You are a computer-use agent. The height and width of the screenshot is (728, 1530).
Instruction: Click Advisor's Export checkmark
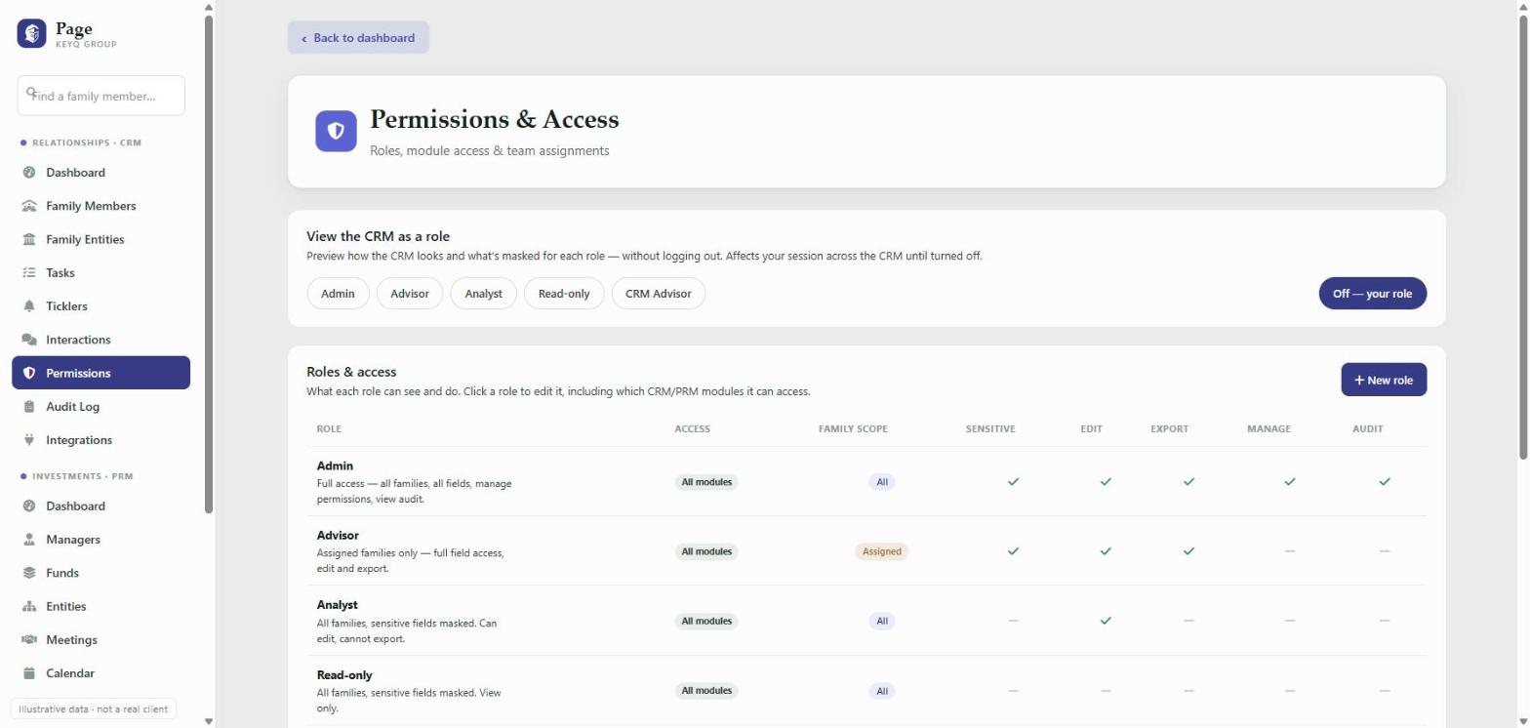coord(1188,551)
